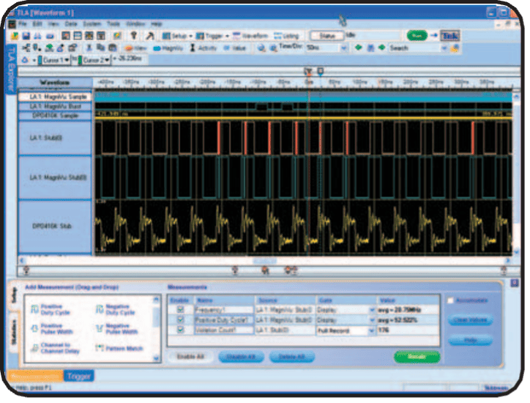The width and height of the screenshot is (530, 403).
Task: Choose the Pattern Match measurement icon
Action: 100,349
